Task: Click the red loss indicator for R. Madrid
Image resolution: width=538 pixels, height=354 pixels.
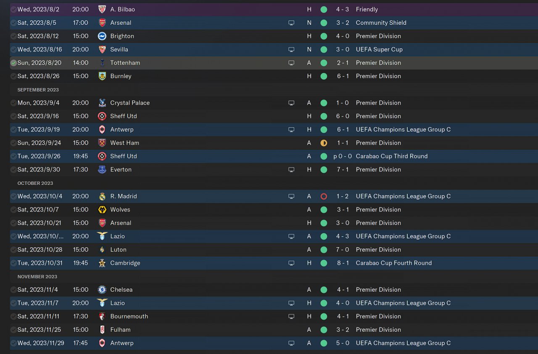Action: (x=324, y=196)
